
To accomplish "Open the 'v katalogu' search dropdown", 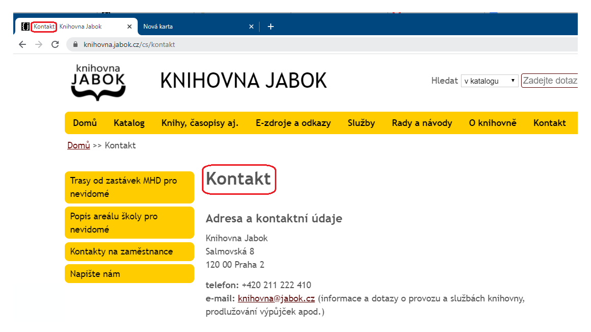I will coord(490,81).
